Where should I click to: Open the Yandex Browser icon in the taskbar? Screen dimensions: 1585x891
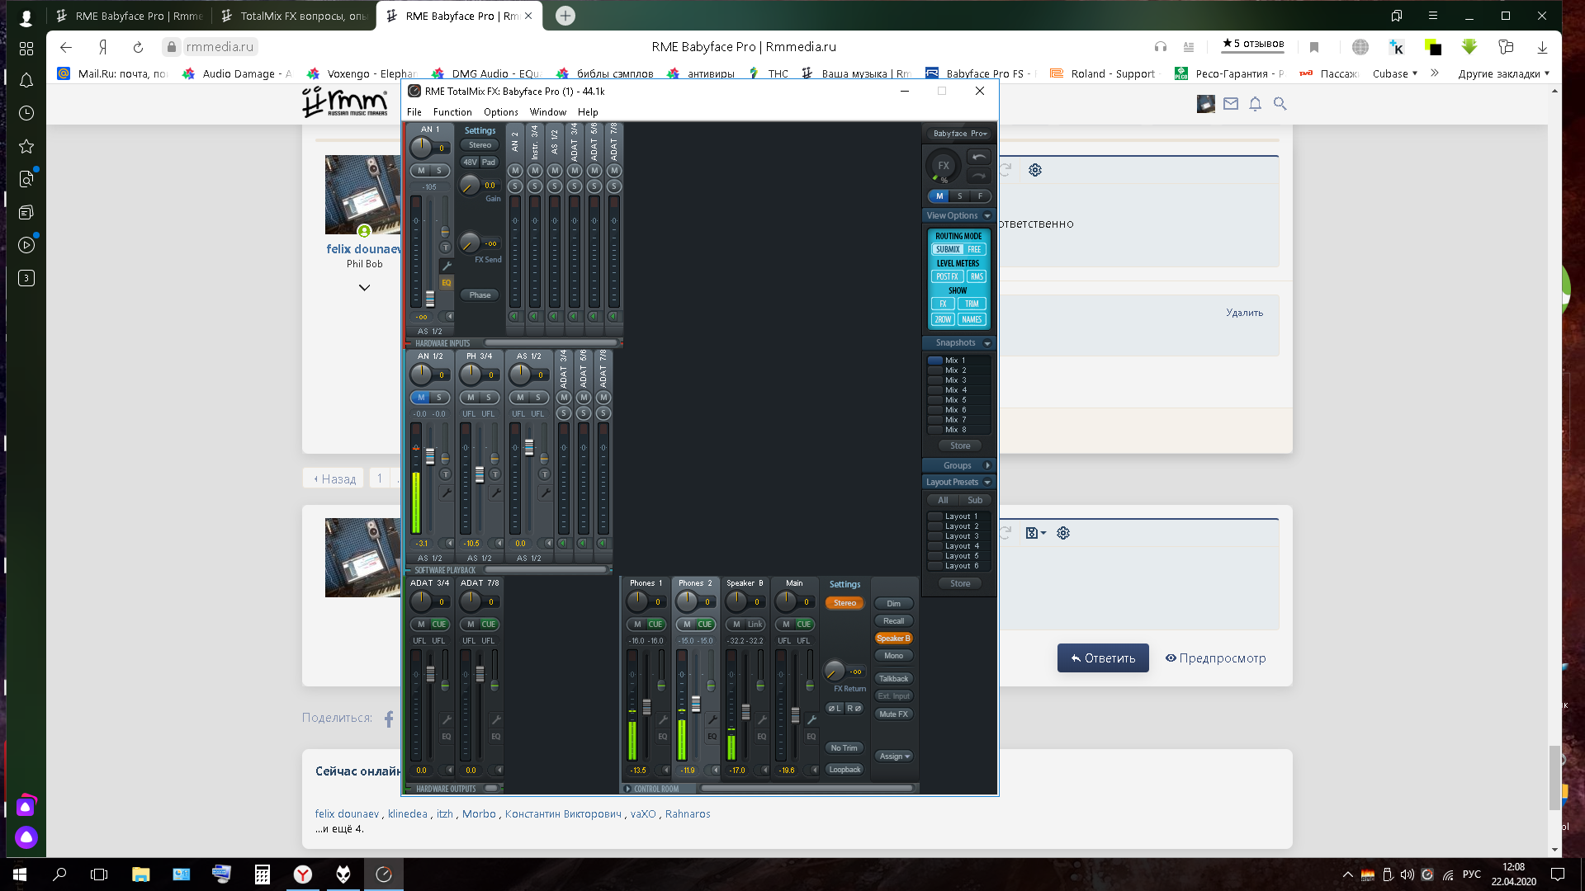click(x=303, y=874)
